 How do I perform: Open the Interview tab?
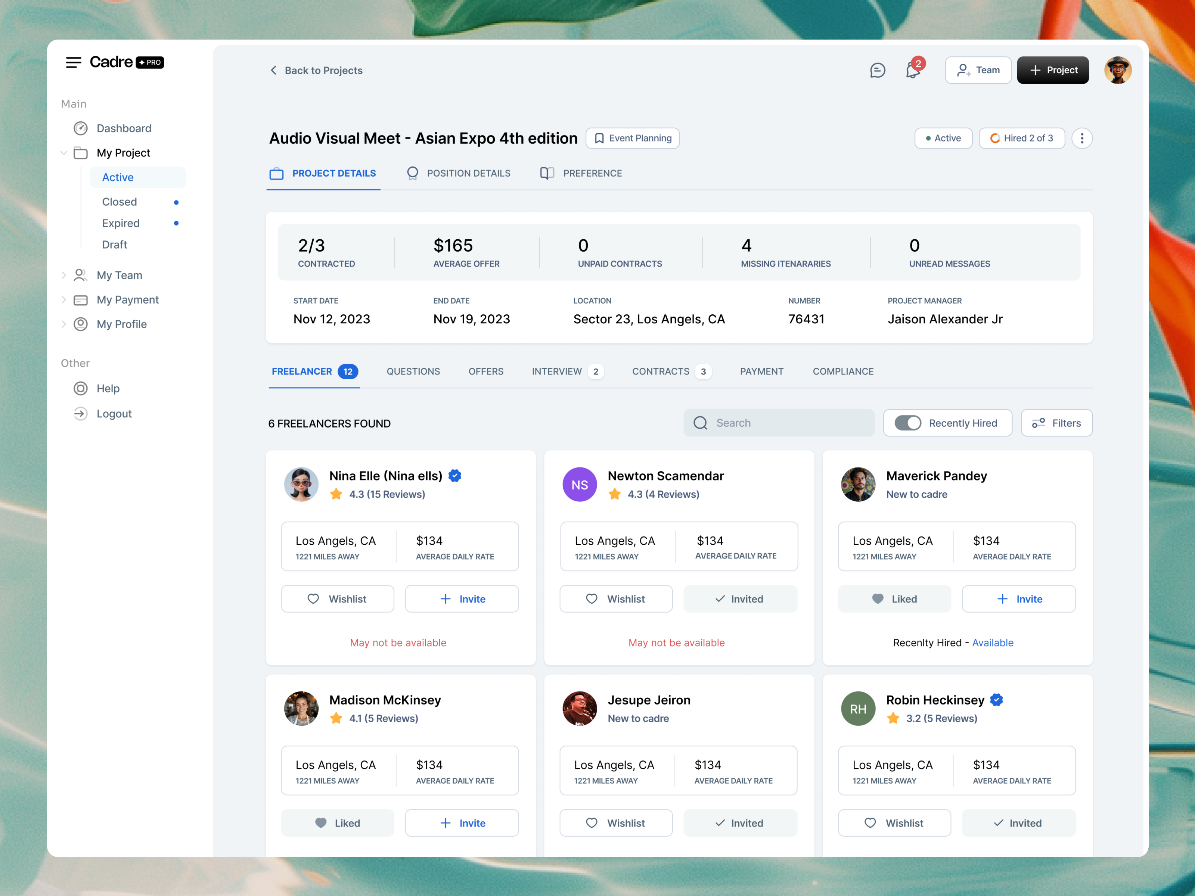click(567, 371)
